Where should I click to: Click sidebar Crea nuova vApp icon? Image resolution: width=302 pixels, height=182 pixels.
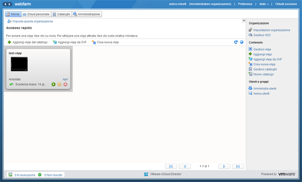tap(250, 64)
